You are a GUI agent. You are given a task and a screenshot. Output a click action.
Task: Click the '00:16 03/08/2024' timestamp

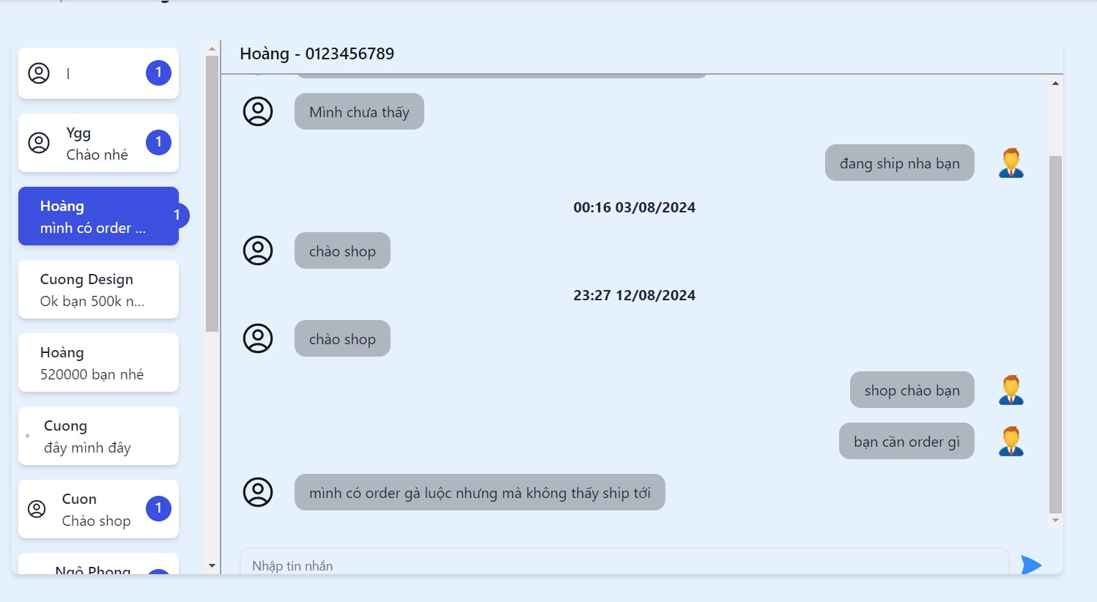pyautogui.click(x=635, y=207)
